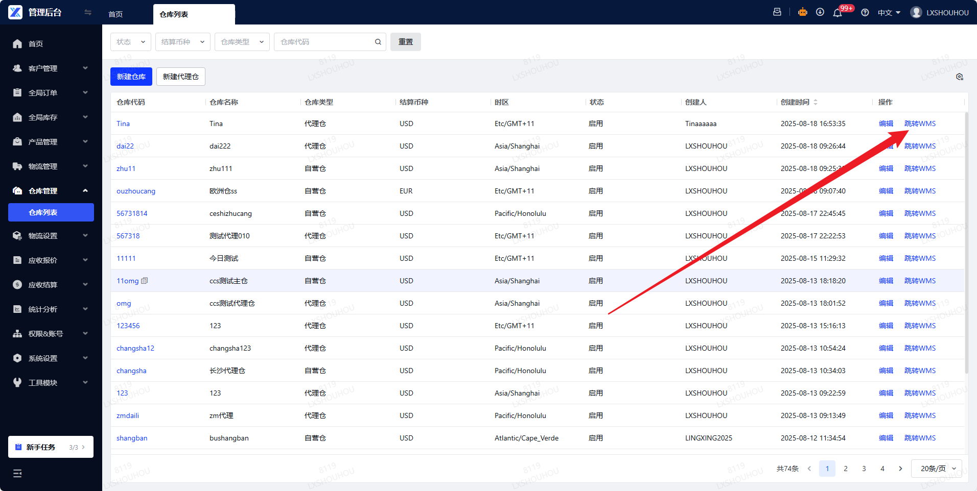Open the download center icon
This screenshot has width=977, height=491.
[x=820, y=12]
